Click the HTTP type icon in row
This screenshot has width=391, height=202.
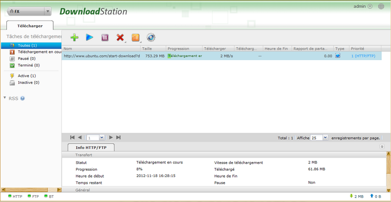pos(338,56)
